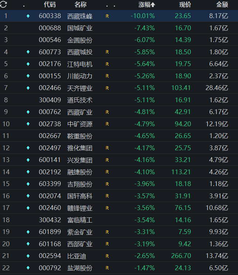Click diamond marker for 天齐锂业
Screen dimensions: 238x275
[28, 88]
